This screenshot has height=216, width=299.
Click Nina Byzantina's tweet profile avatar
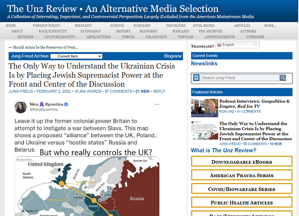click(20, 107)
